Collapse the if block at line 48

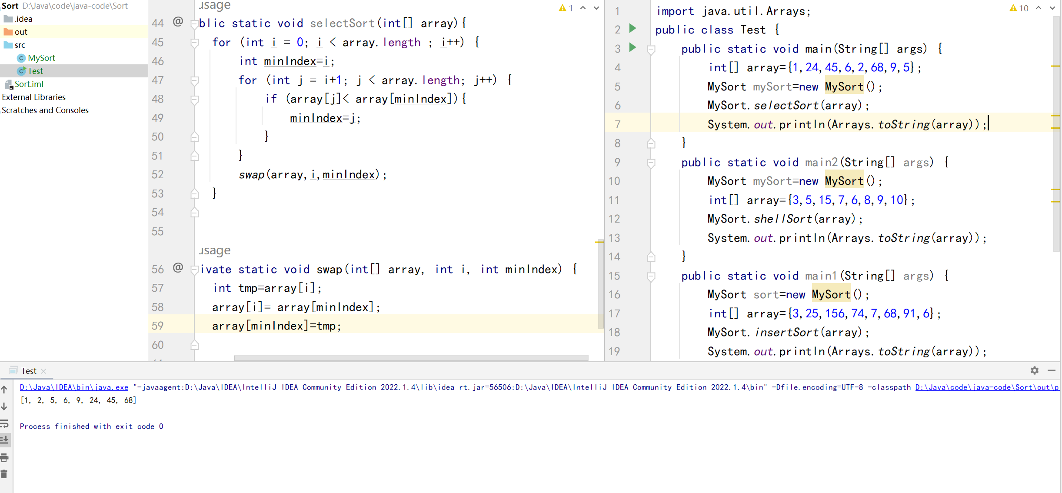tap(195, 100)
